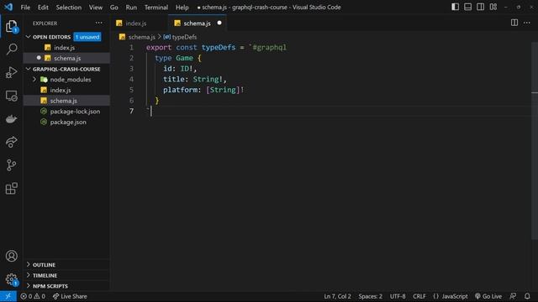Click line number 3 in gutter

pos(131,69)
